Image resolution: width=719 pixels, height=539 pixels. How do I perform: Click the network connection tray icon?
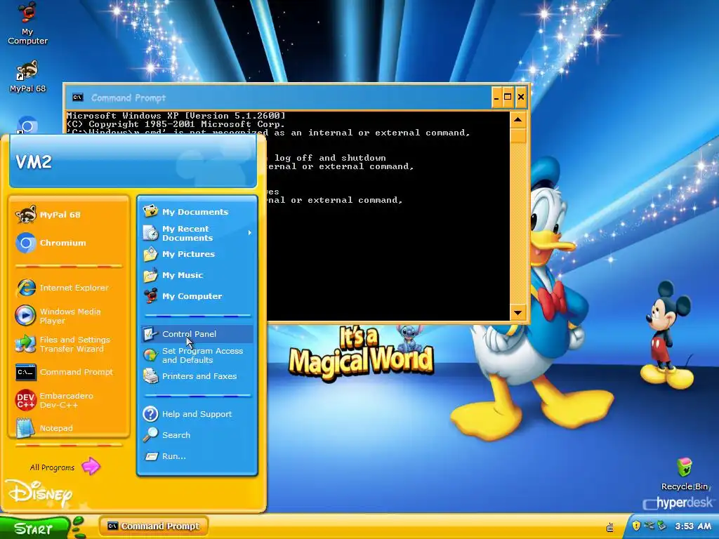[649, 526]
